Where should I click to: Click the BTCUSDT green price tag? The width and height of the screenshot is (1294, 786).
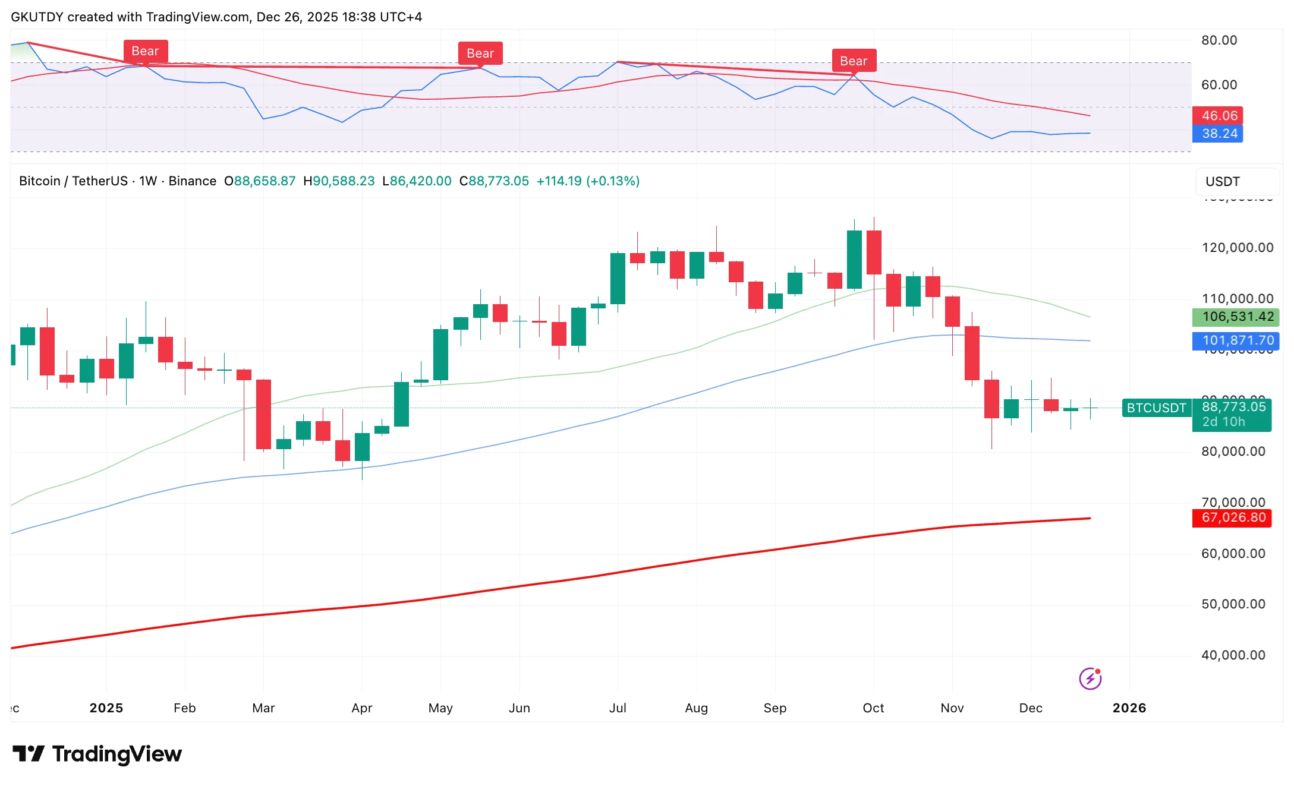click(1156, 408)
